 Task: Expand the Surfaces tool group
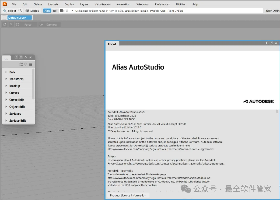pos(6,114)
